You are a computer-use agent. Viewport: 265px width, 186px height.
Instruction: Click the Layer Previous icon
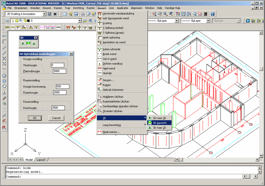click(x=90, y=21)
